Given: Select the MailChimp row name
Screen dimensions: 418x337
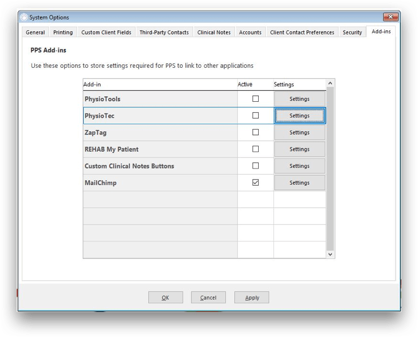Looking at the screenshot, I should [100, 183].
